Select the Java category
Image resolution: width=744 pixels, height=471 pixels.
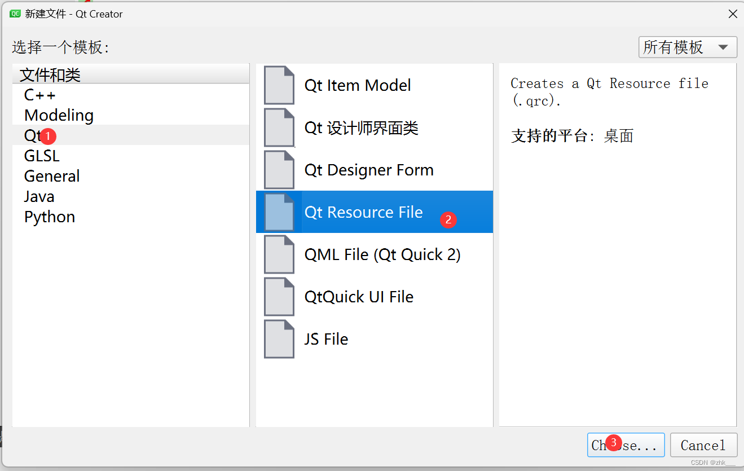[x=131, y=196]
